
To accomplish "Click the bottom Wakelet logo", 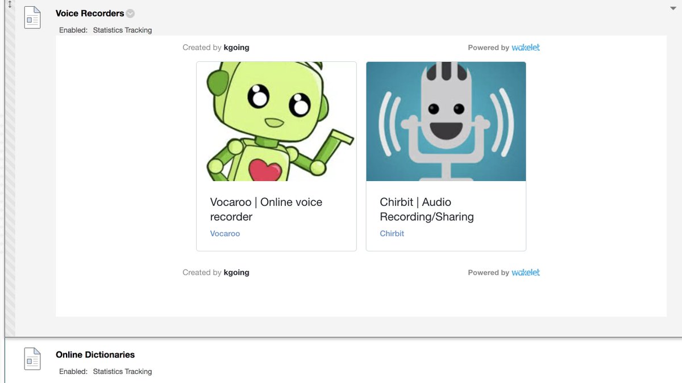I will click(x=526, y=272).
